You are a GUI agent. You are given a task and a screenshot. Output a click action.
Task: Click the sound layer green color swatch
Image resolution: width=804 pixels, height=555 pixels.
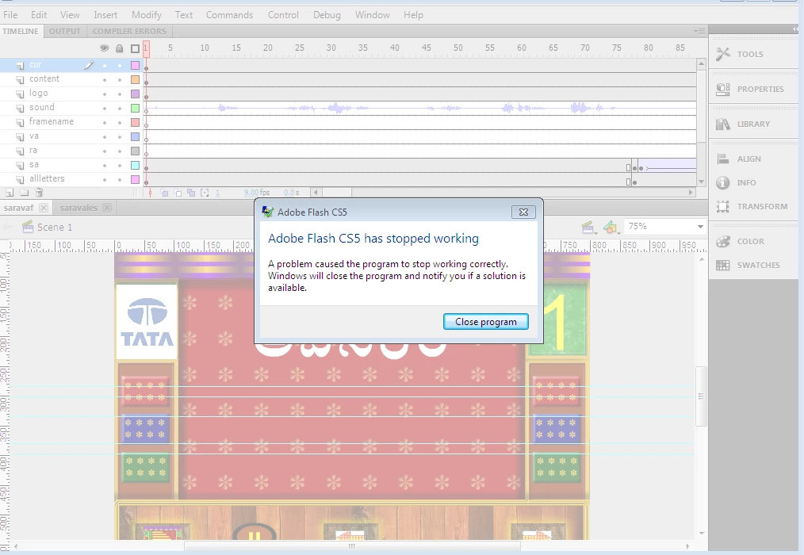(135, 109)
